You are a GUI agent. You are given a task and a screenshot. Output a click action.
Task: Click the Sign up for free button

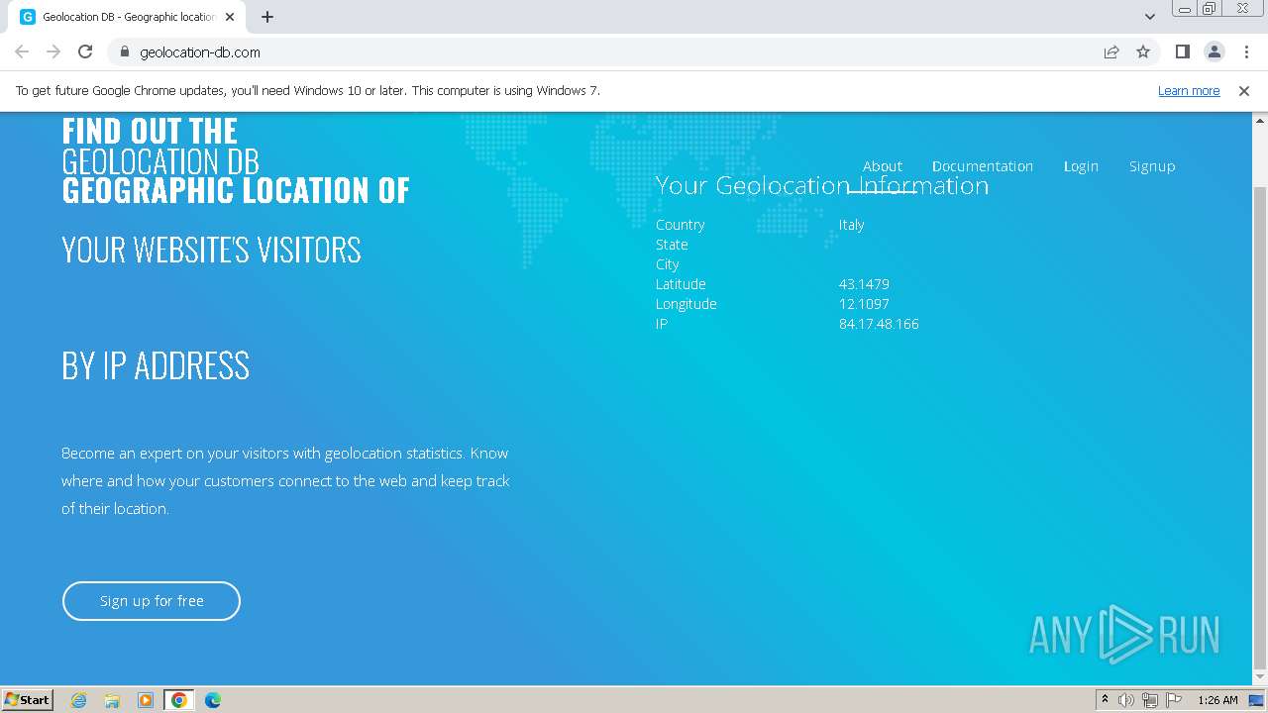[x=152, y=601]
